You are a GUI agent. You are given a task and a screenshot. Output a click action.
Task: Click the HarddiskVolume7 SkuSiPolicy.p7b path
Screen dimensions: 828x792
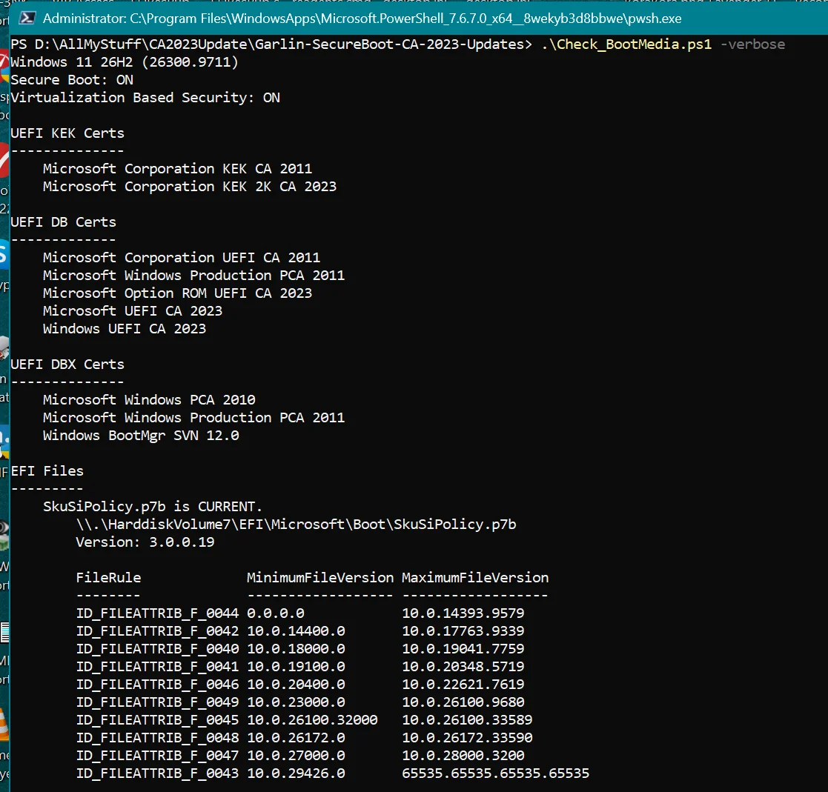click(x=297, y=524)
